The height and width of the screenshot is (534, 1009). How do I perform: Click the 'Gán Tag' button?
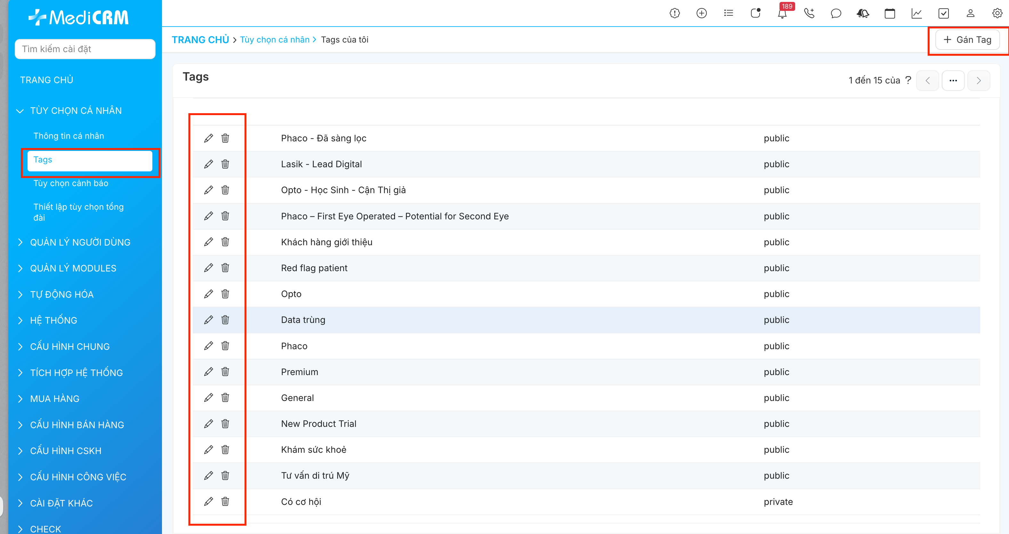click(x=967, y=40)
